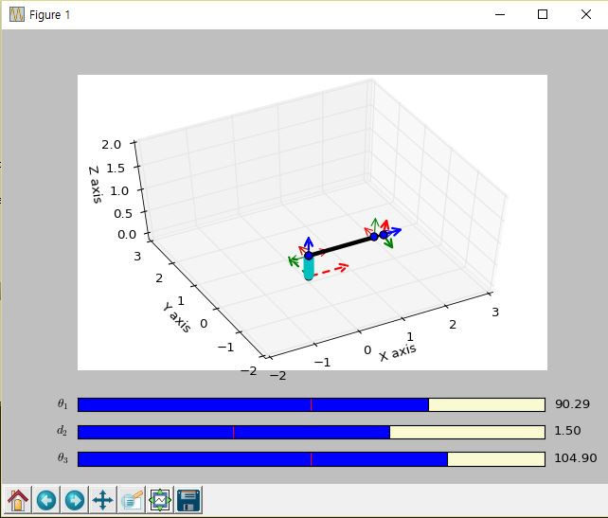Click the 104.90 value of θ3

[x=576, y=458]
